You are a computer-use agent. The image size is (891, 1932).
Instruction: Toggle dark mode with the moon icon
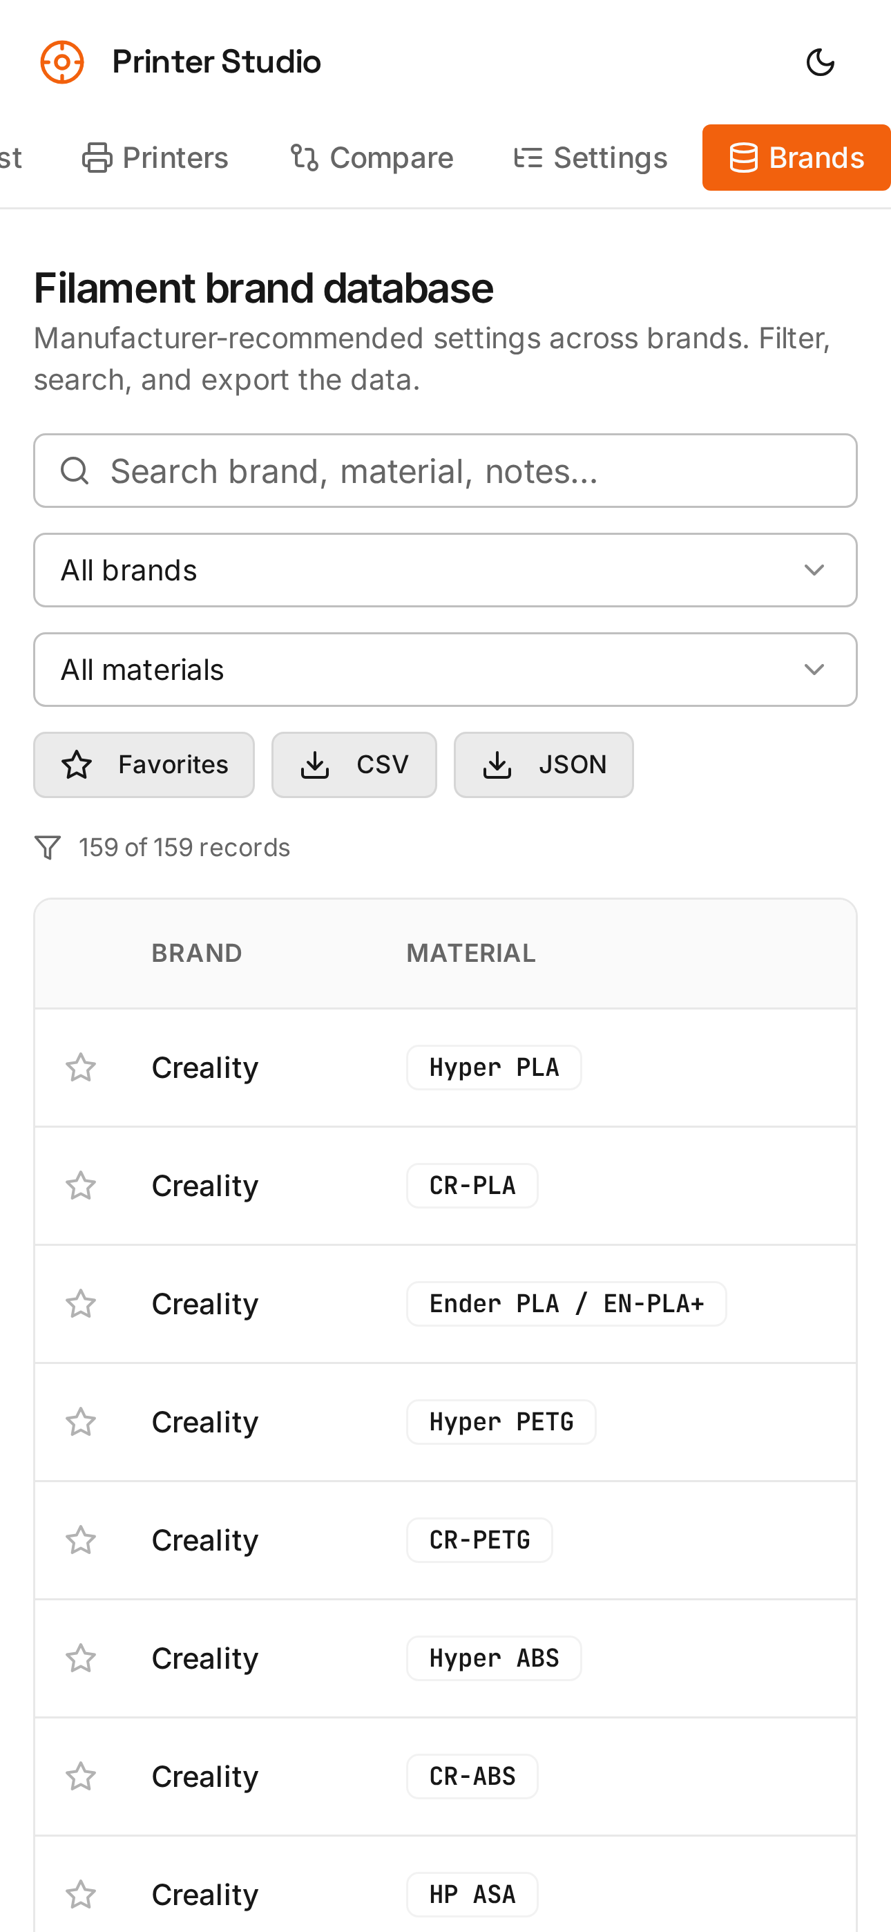pyautogui.click(x=821, y=62)
